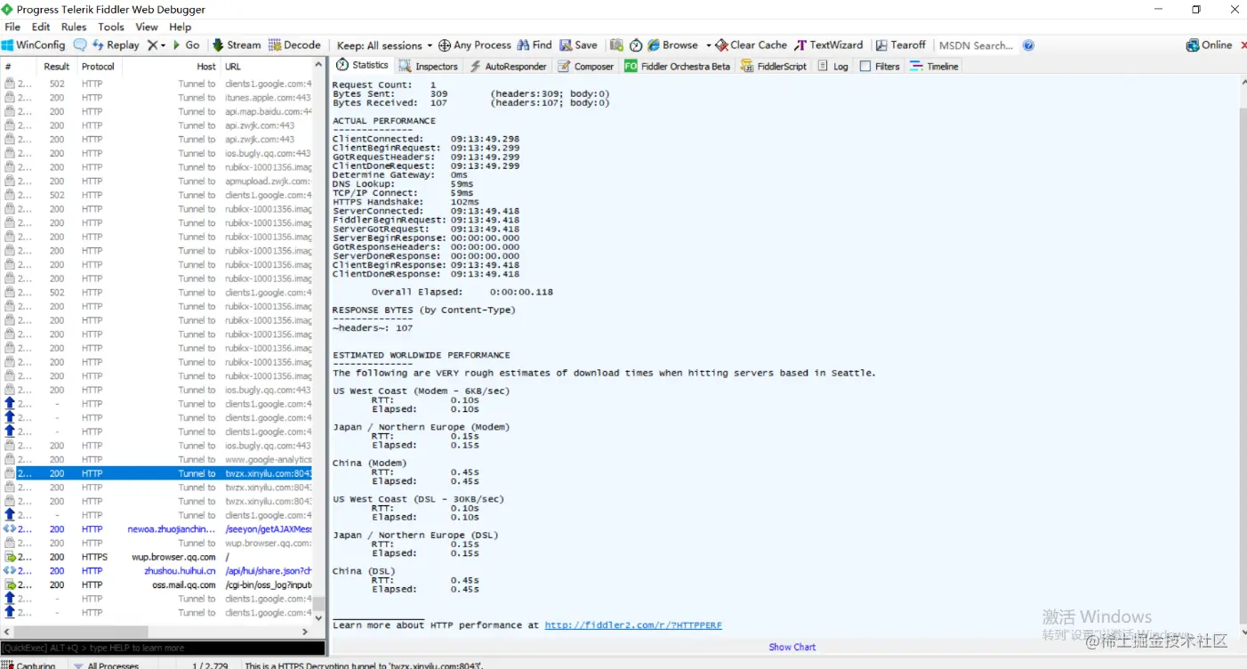Open the File menu
The height and width of the screenshot is (669, 1247).
tap(12, 27)
